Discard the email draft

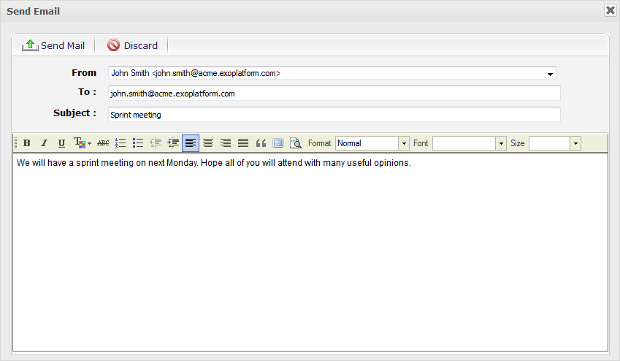click(x=133, y=45)
